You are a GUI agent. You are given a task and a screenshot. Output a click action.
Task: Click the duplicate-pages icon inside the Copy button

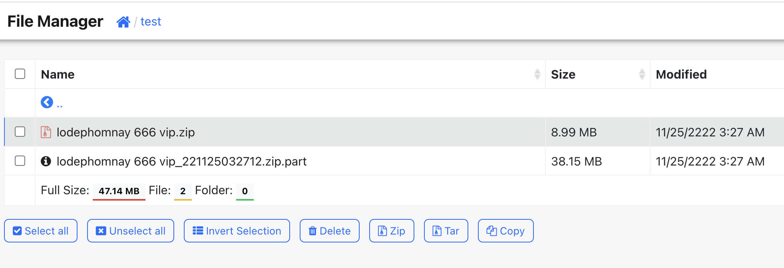tap(492, 231)
